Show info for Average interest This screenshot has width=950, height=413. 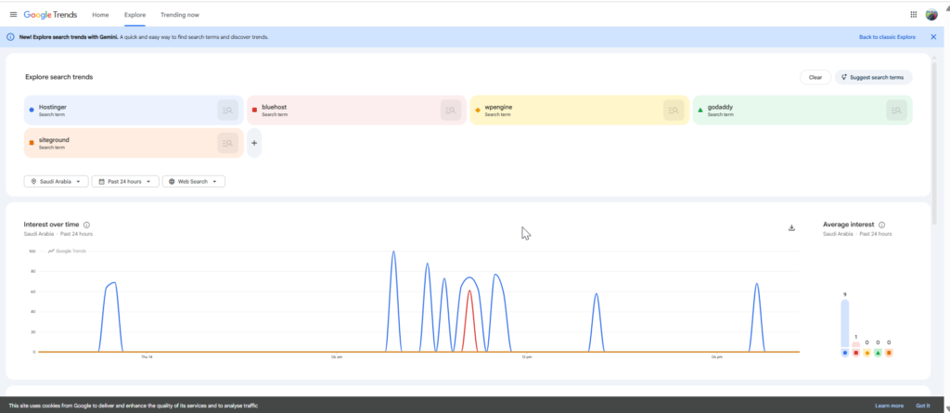(x=881, y=225)
